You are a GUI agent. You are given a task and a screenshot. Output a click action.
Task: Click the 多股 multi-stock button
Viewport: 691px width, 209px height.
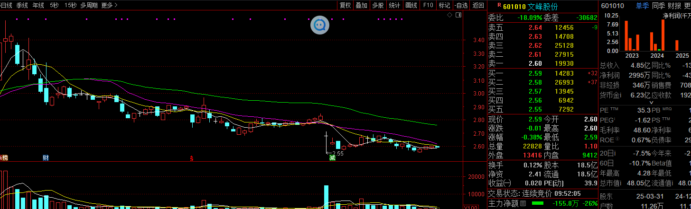point(378,5)
